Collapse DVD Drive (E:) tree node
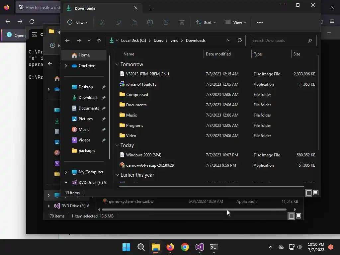Image resolution: width=340 pixels, height=255 pixels. [x=66, y=183]
